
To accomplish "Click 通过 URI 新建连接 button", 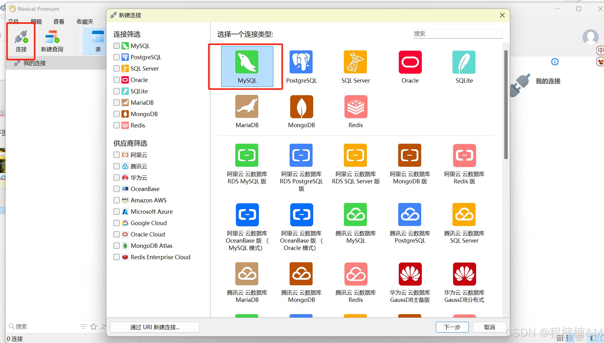I will pyautogui.click(x=155, y=327).
